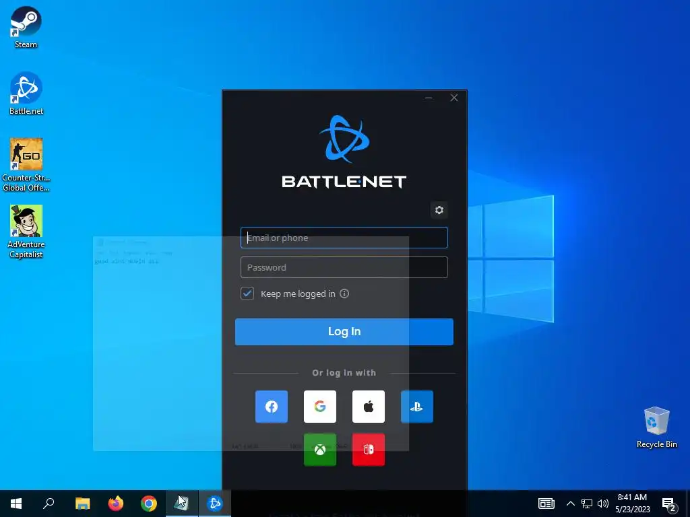Open notification center with 2 notifications
The height and width of the screenshot is (517, 690).
[x=669, y=504]
